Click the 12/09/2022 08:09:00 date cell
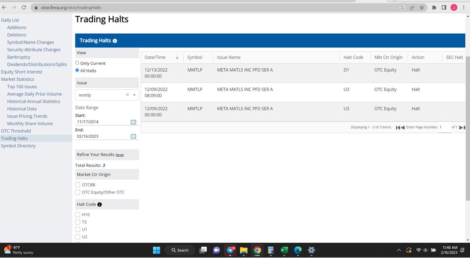470x258 pixels. (x=156, y=92)
